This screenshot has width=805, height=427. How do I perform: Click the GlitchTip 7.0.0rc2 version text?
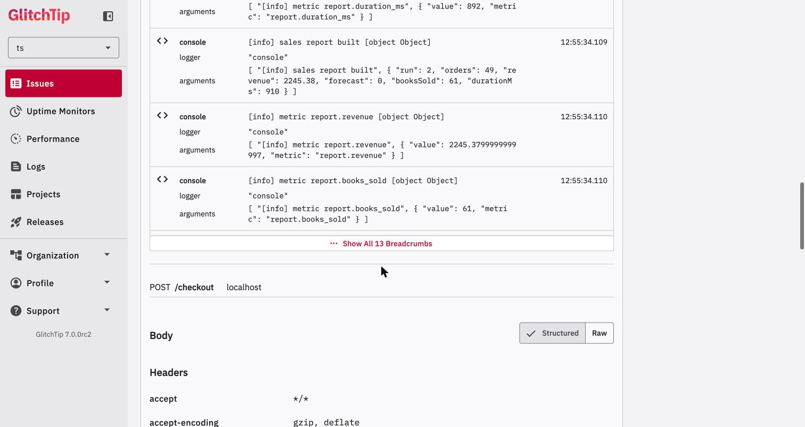coord(63,334)
